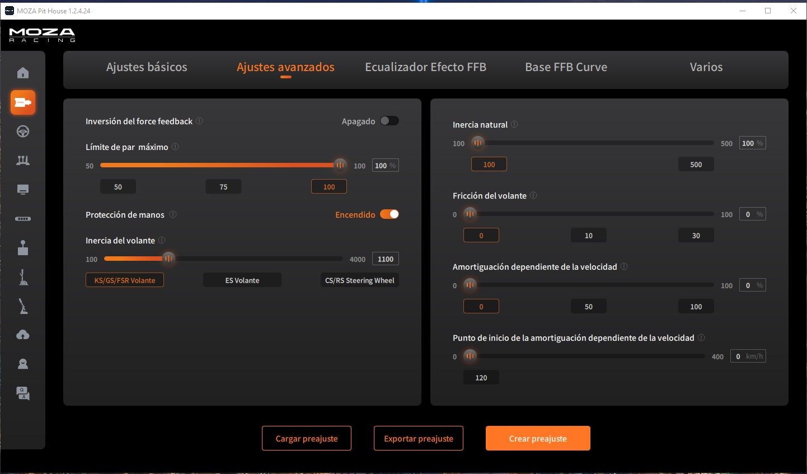Click info icon beside Amortiguación dependiente de la velocidad

click(x=624, y=266)
